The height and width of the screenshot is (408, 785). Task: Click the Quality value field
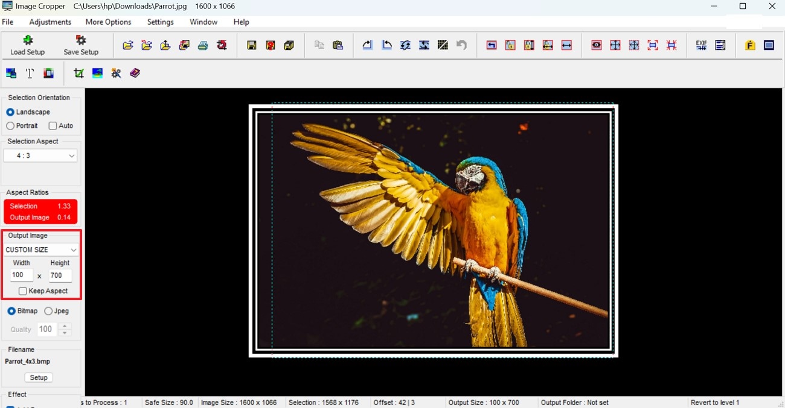pyautogui.click(x=47, y=330)
